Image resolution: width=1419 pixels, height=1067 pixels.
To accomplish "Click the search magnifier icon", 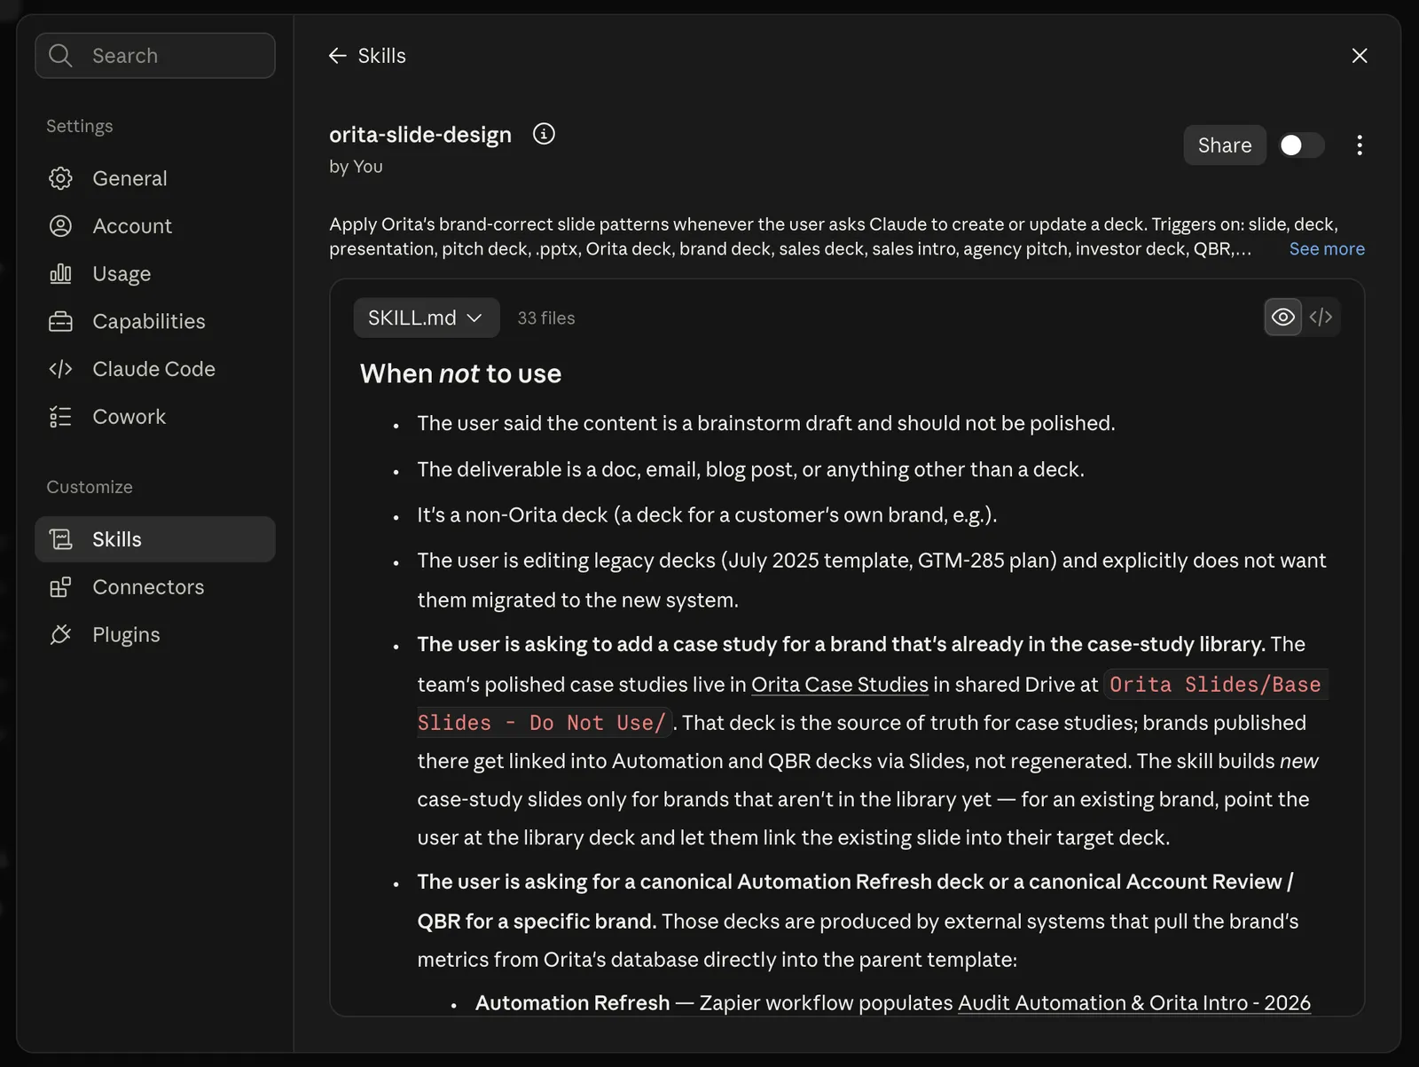I will (x=60, y=56).
